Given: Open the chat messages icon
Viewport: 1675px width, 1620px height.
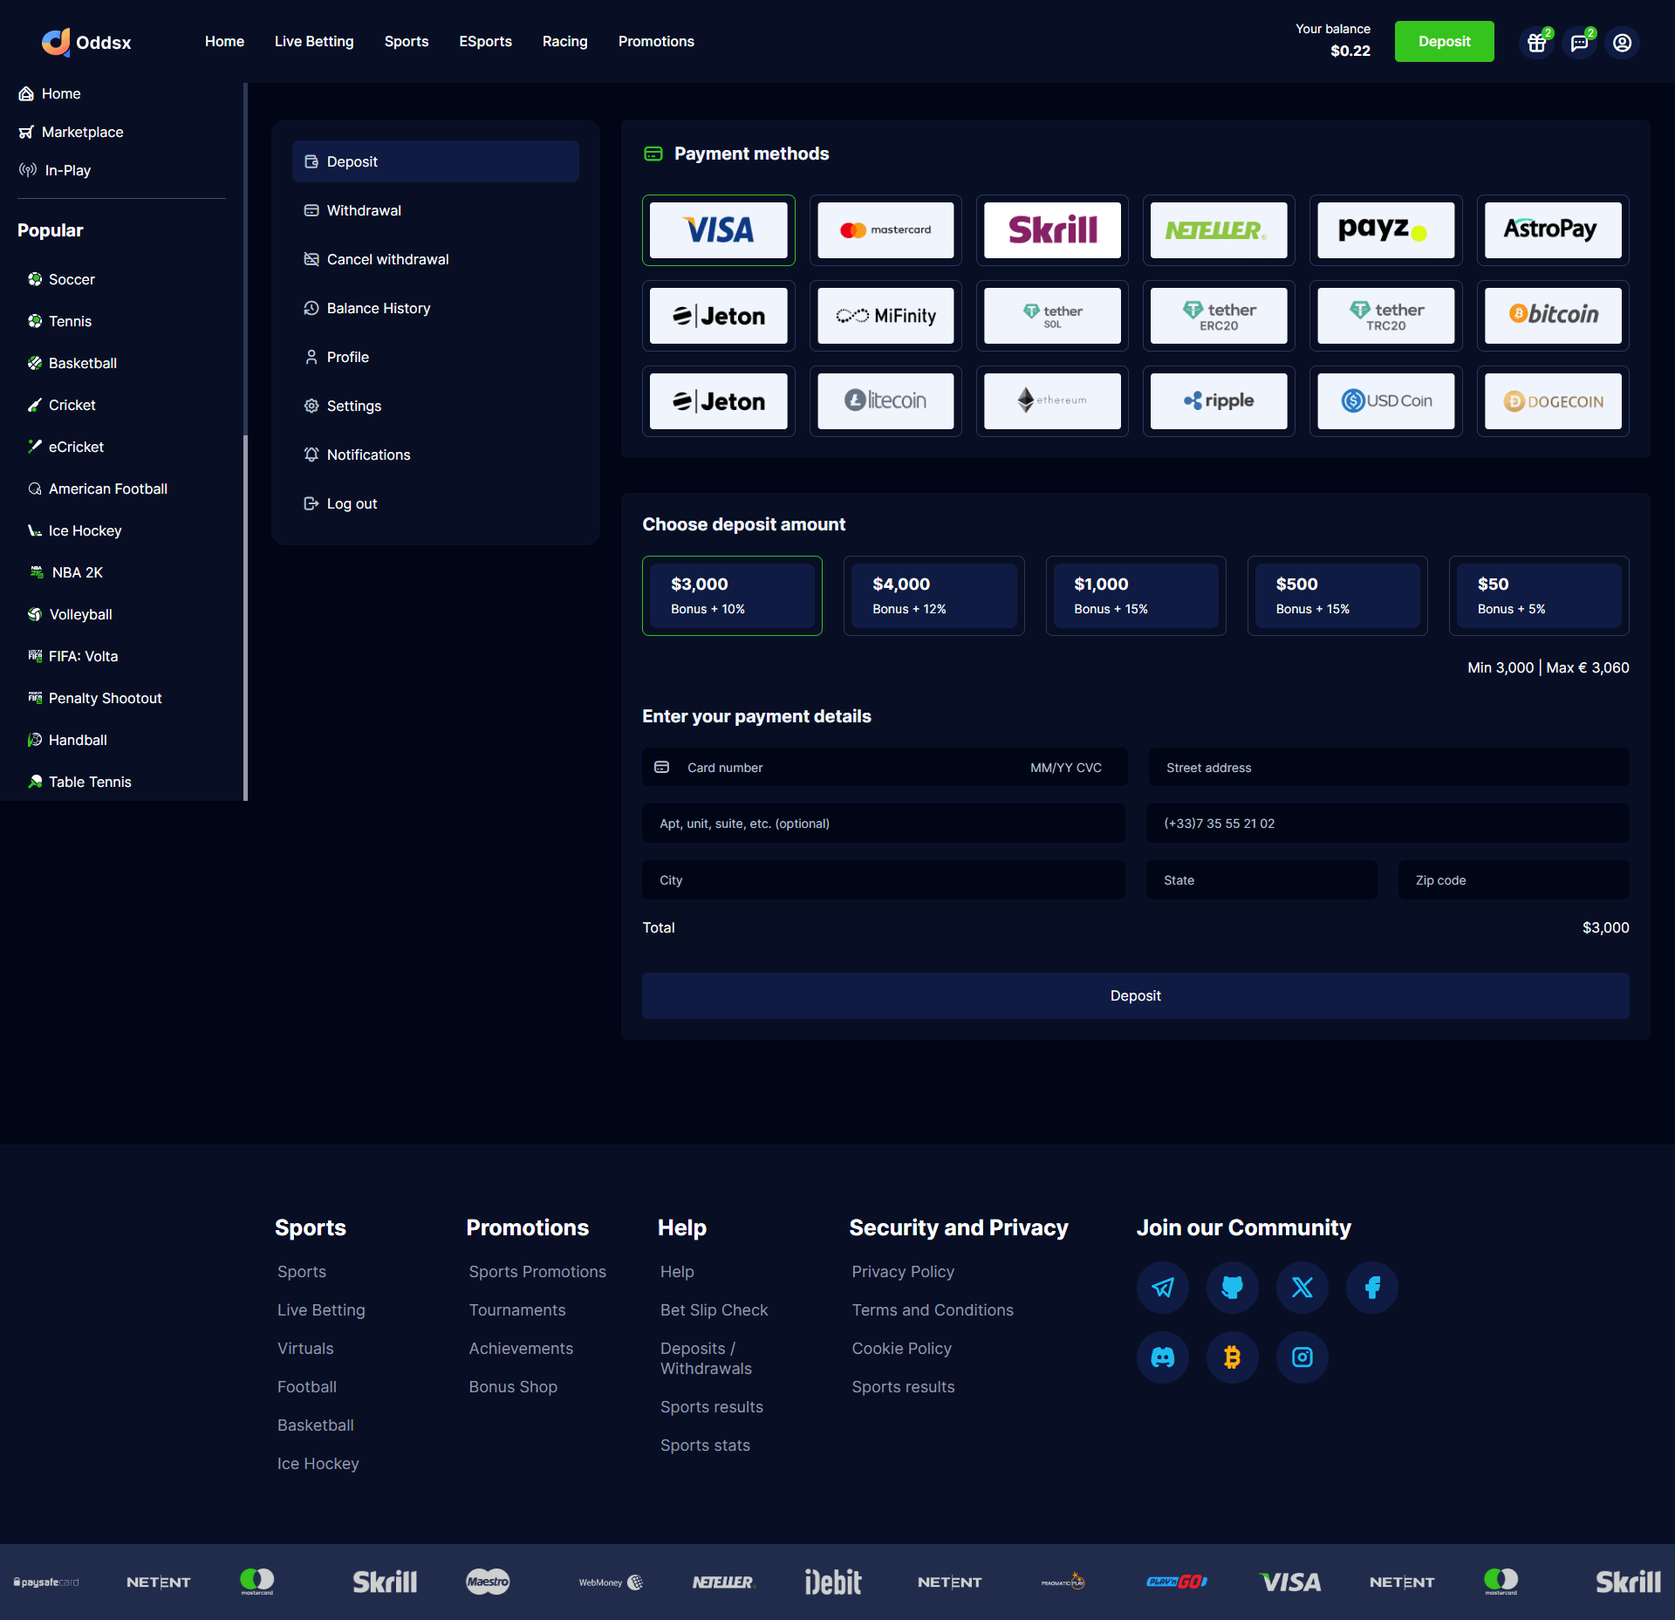Looking at the screenshot, I should tap(1579, 43).
